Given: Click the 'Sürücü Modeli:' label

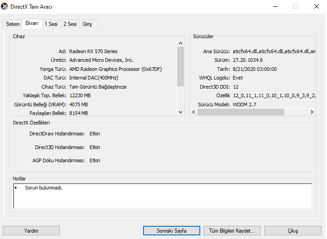Looking at the screenshot, I should pyautogui.click(x=214, y=105).
